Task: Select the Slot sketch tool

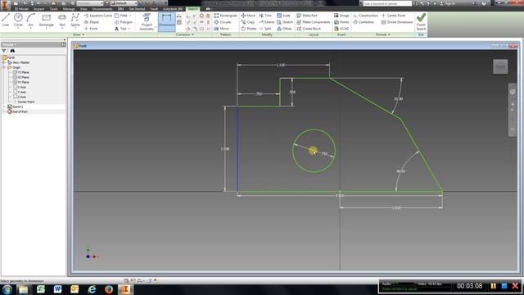Action: (x=62, y=20)
